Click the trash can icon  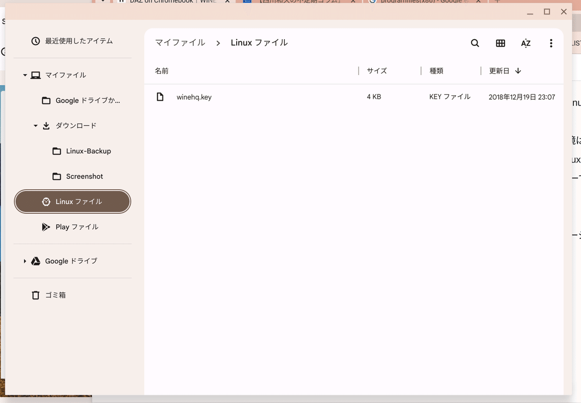click(x=35, y=295)
